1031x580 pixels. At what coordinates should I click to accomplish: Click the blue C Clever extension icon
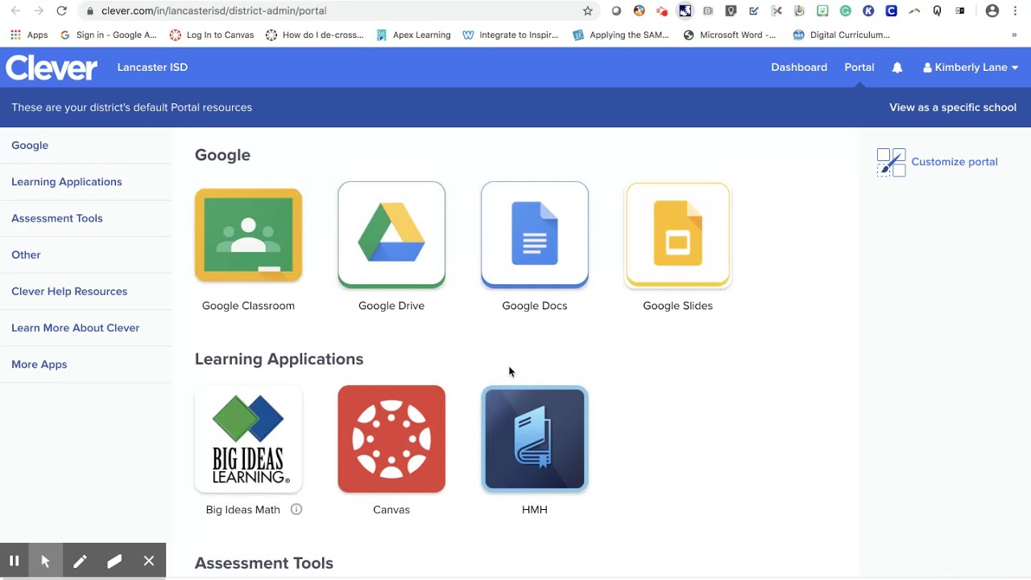[892, 10]
